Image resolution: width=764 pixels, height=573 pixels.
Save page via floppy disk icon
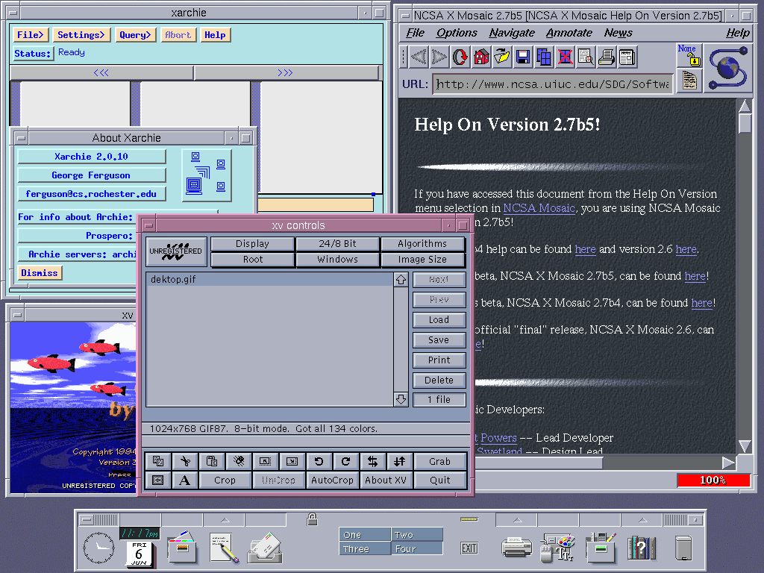point(523,57)
